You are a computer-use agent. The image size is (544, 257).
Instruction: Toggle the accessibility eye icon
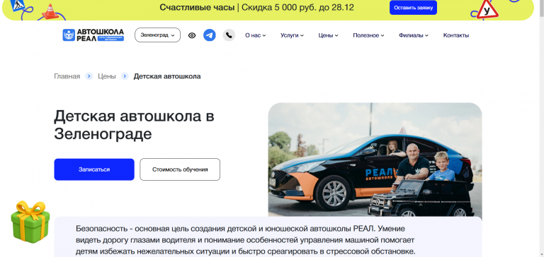click(x=192, y=35)
